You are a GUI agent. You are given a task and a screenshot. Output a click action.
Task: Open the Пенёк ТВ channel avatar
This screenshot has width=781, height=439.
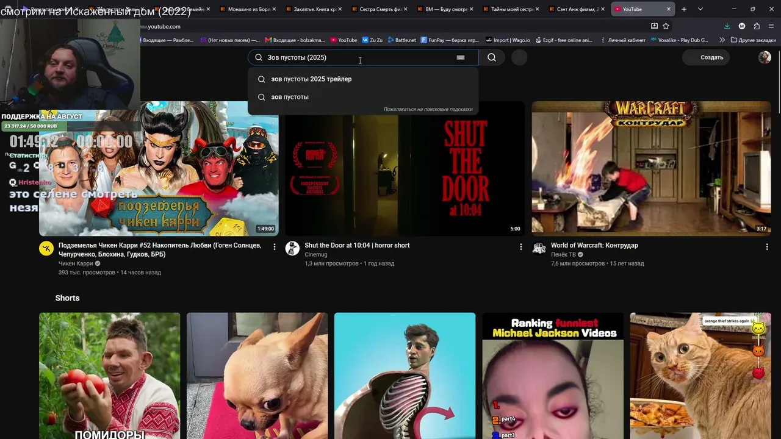click(x=539, y=248)
